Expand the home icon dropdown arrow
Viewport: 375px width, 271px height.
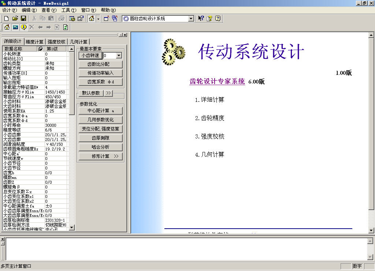(98, 19)
